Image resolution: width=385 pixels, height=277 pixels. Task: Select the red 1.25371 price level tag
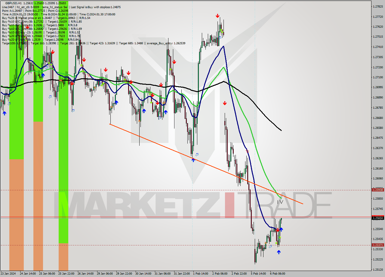[378, 245]
